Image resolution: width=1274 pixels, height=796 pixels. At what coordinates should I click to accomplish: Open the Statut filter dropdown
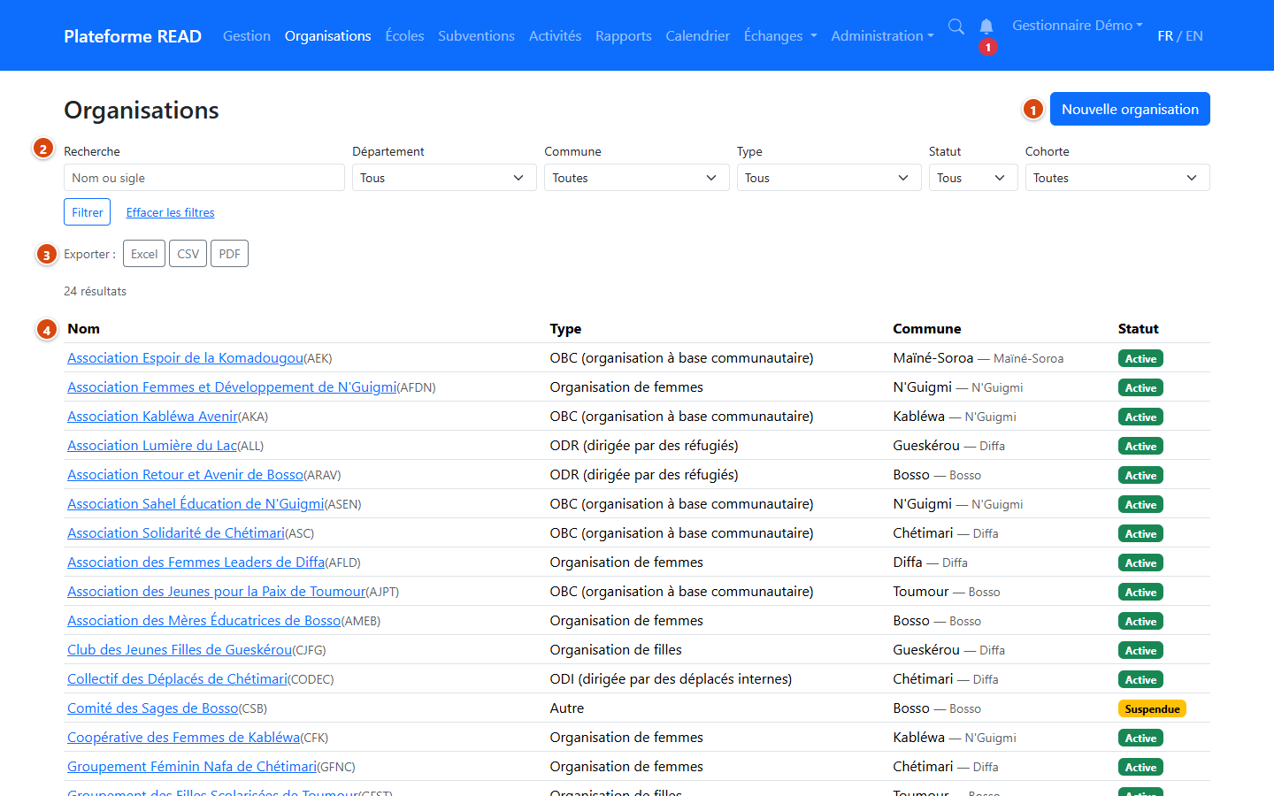tap(973, 178)
